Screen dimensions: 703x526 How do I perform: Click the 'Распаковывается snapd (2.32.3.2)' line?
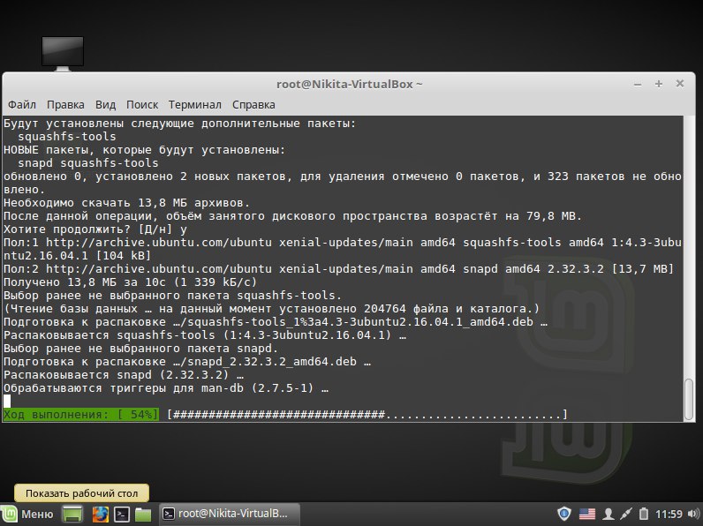[x=124, y=375]
